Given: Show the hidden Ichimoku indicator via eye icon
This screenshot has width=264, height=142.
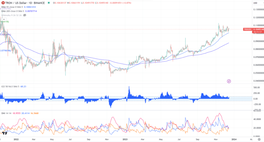Looking at the screenshot, I should pyautogui.click(x=25, y=15).
